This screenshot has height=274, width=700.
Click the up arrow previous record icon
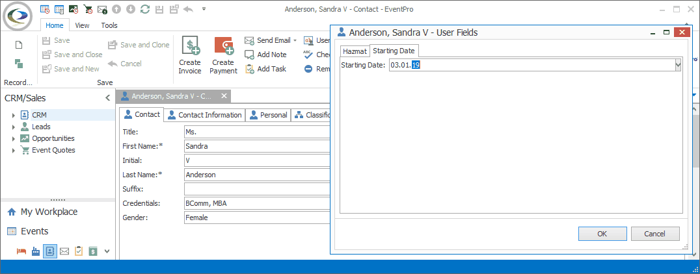(116, 9)
